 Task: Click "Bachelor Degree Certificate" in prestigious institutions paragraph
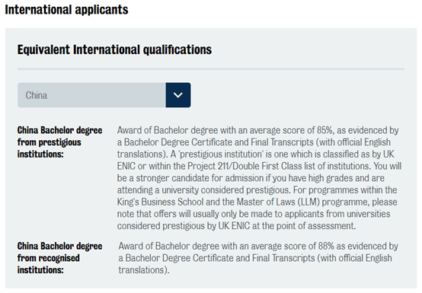(178, 142)
